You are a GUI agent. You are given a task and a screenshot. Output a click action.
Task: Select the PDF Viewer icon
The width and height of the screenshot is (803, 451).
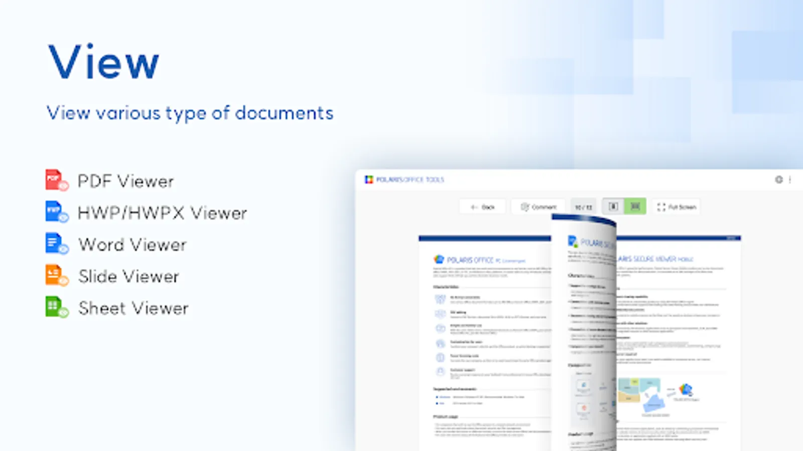click(55, 179)
